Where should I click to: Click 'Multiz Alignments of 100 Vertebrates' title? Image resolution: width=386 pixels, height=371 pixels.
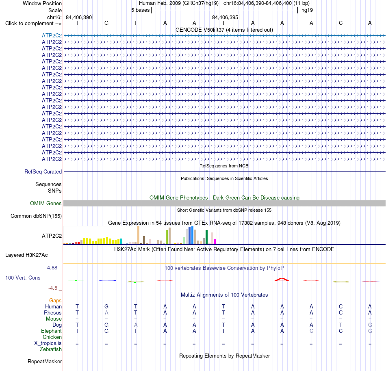[224, 295]
